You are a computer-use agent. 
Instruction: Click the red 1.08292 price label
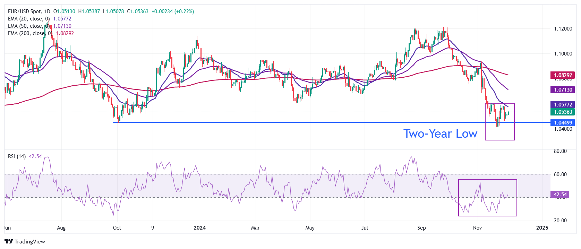(x=562, y=75)
